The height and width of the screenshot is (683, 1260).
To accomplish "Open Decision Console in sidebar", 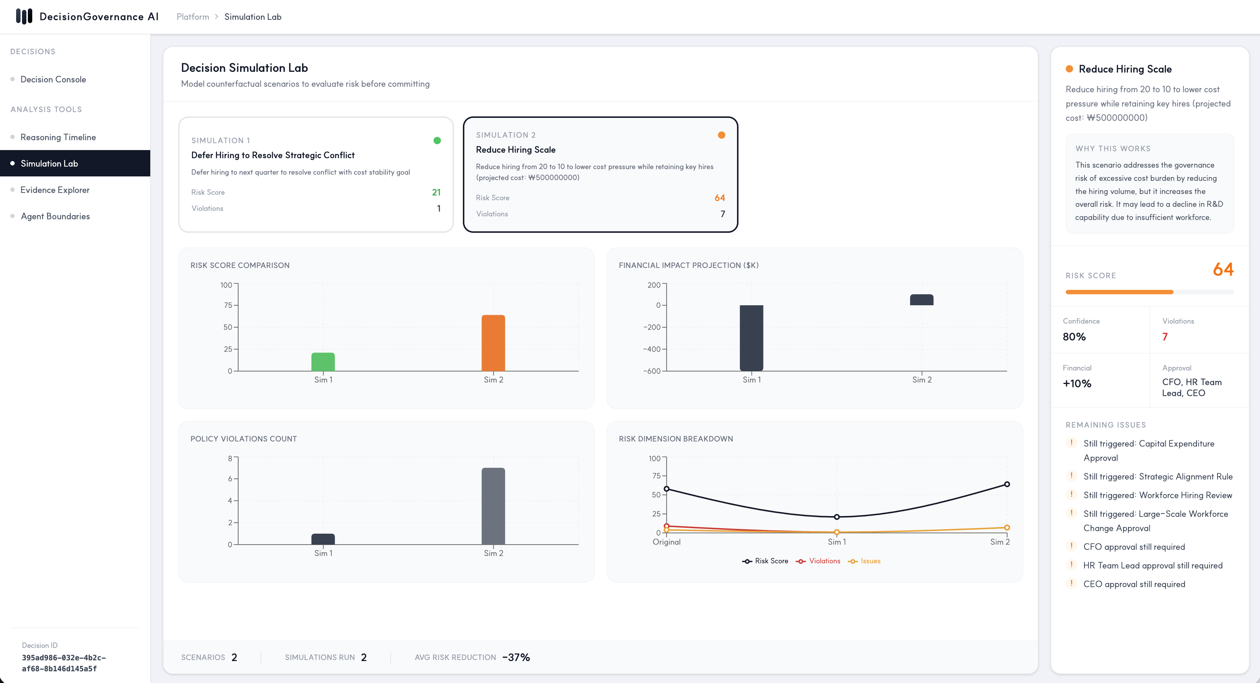I will tap(75, 79).
